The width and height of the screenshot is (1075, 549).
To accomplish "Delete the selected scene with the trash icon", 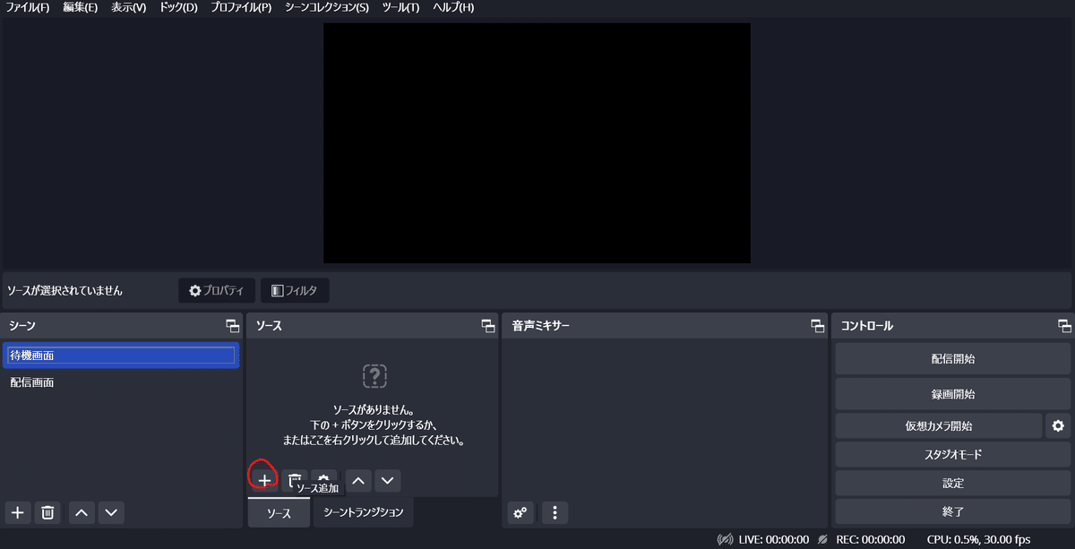I will [x=47, y=512].
